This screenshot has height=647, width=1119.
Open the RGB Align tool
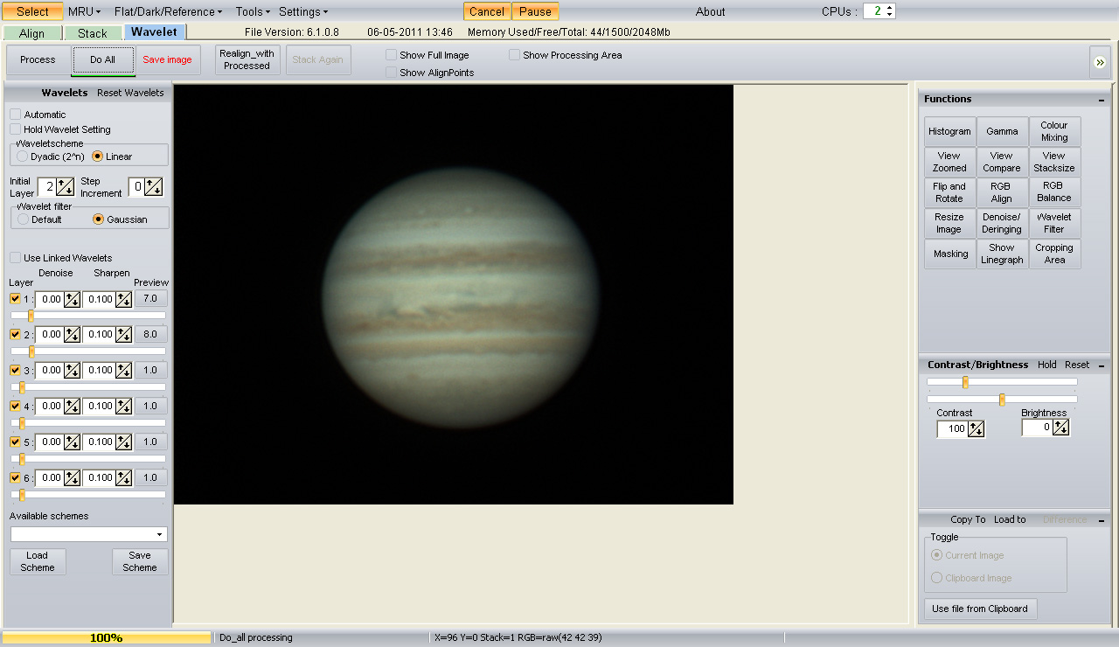(x=1002, y=192)
